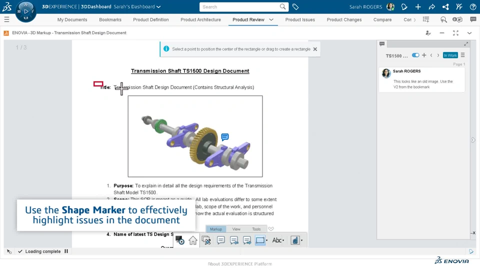
Task: Select the edit markup slides tool
Action: (x=206, y=240)
